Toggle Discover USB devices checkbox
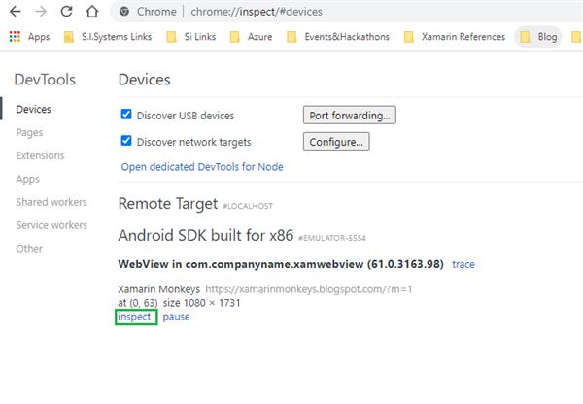The height and width of the screenshot is (404, 583). [x=126, y=115]
